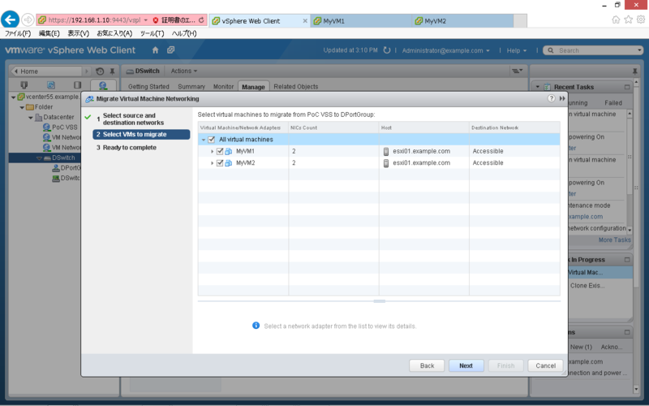Switch to the Getting Started tab
The width and height of the screenshot is (649, 406).
pyautogui.click(x=148, y=87)
